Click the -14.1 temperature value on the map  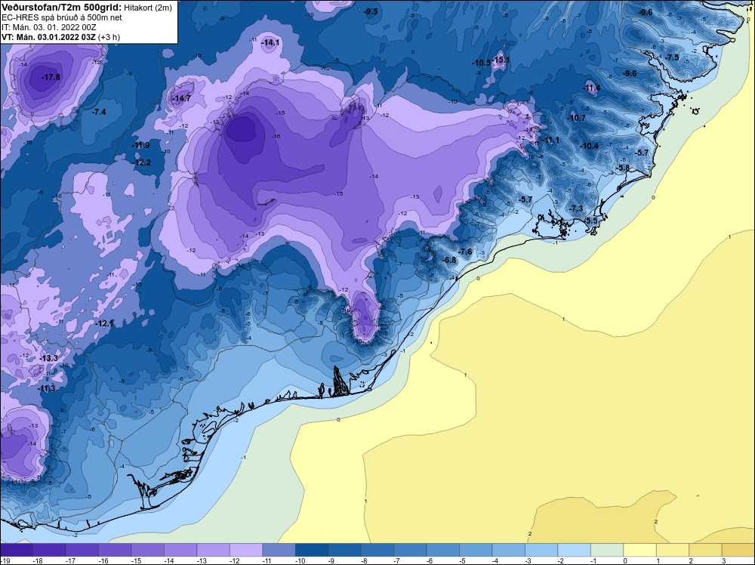coord(270,42)
